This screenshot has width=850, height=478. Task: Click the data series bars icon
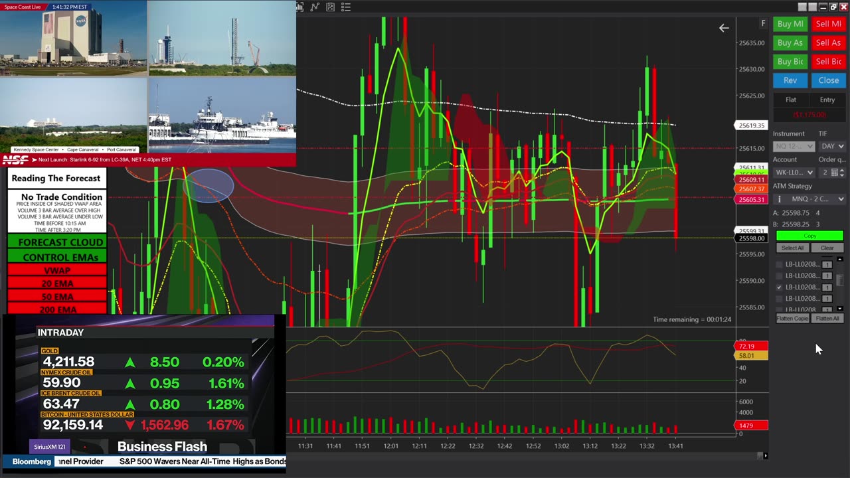pos(300,7)
